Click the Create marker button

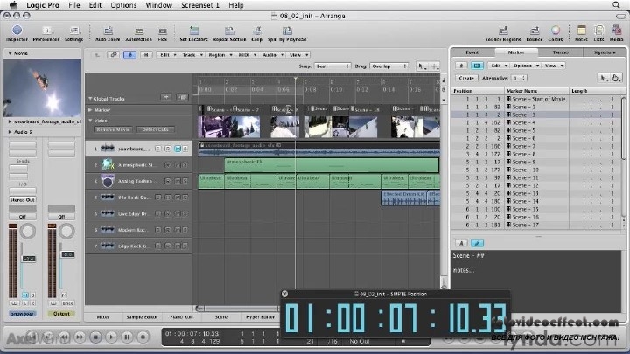pyautogui.click(x=466, y=78)
